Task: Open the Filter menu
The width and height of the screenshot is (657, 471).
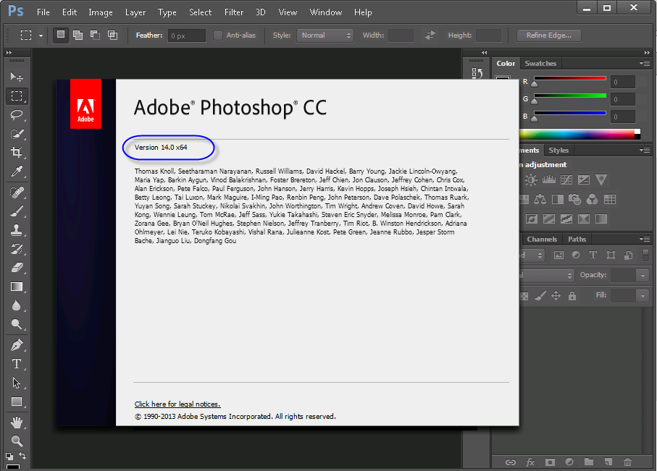Action: coord(234,12)
